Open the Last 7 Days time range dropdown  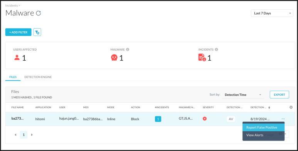tap(272, 13)
